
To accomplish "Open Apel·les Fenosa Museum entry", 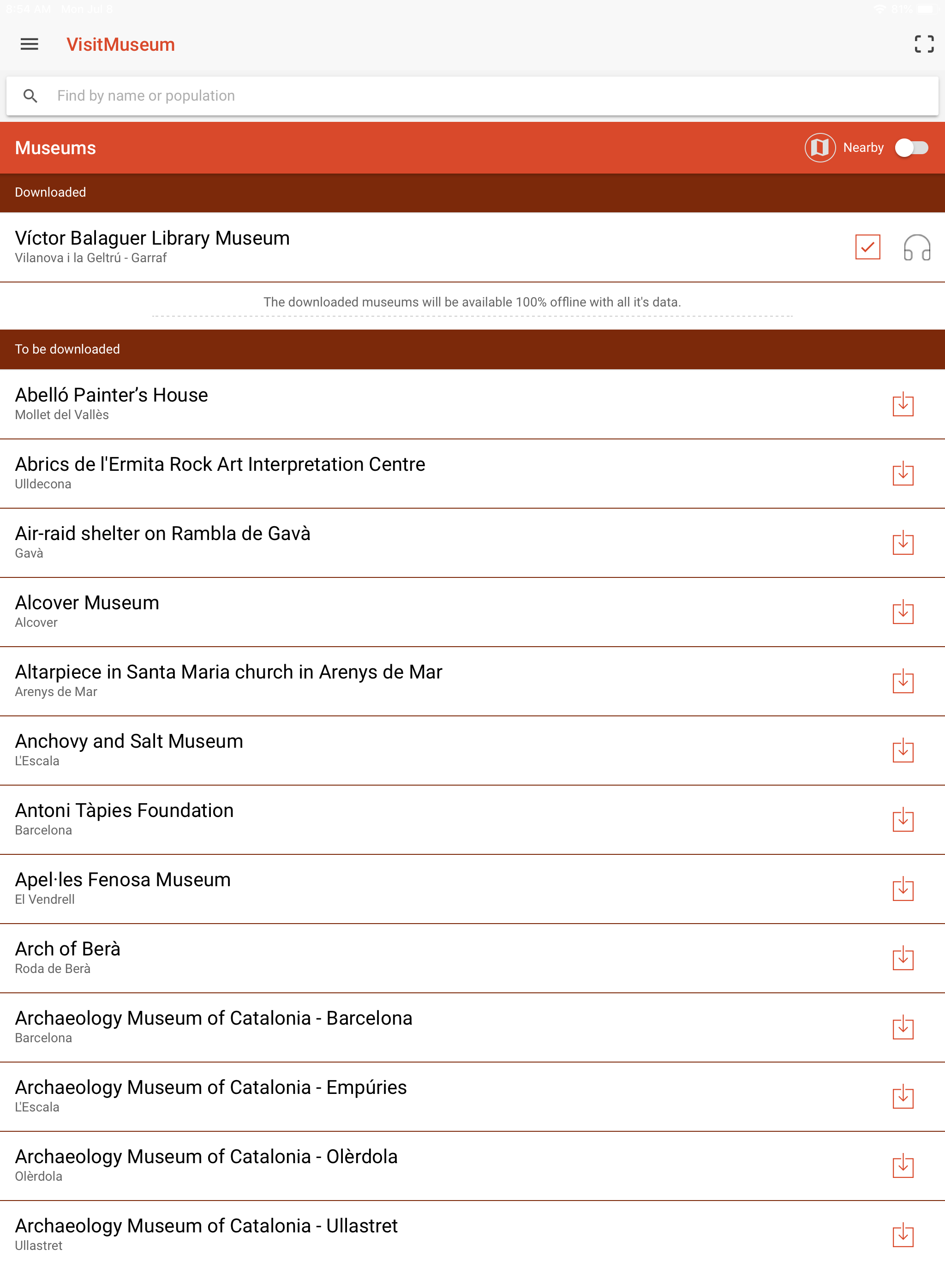I will (123, 888).
